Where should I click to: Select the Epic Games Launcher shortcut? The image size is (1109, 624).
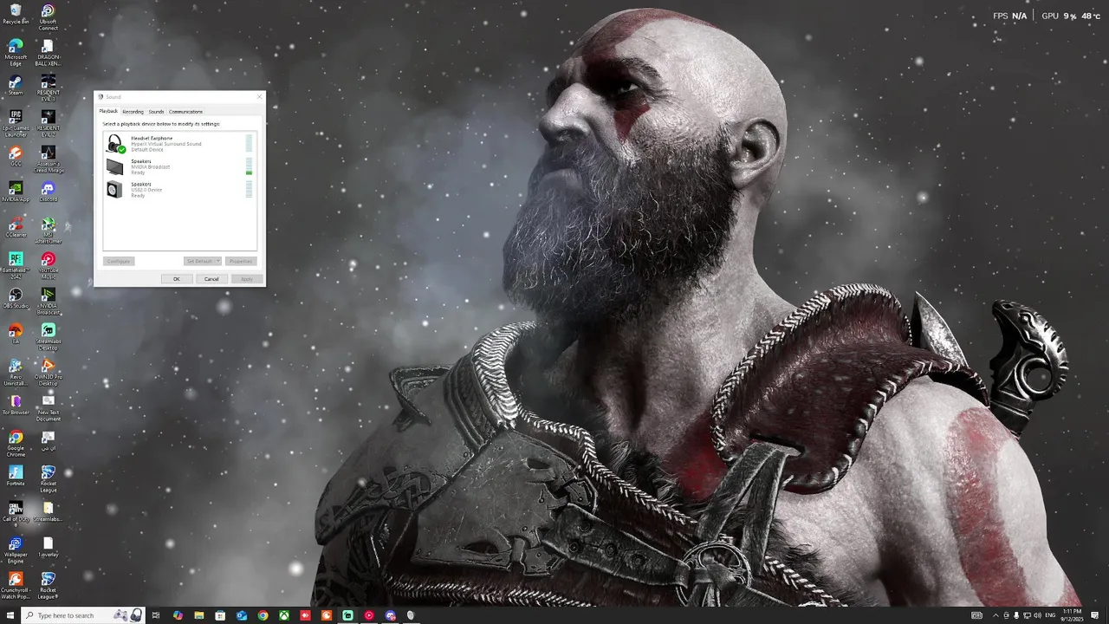coord(16,123)
